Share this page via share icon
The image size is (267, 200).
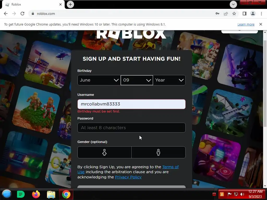226,14
